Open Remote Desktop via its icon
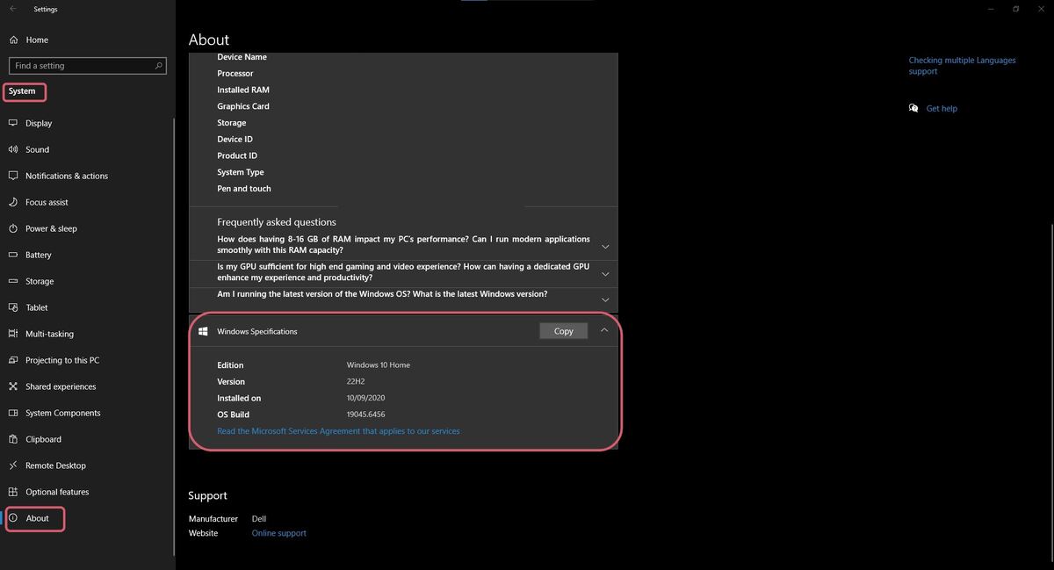Screen dimensions: 1054x570 (x=13, y=465)
